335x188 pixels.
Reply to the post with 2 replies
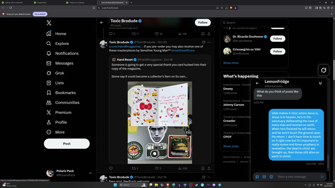coord(112,34)
